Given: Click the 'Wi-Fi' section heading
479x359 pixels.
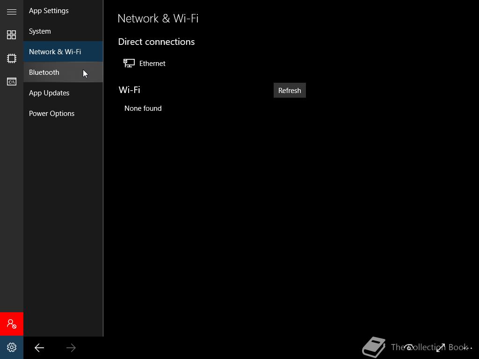Looking at the screenshot, I should point(130,90).
